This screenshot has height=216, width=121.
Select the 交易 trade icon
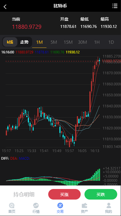(60, 206)
